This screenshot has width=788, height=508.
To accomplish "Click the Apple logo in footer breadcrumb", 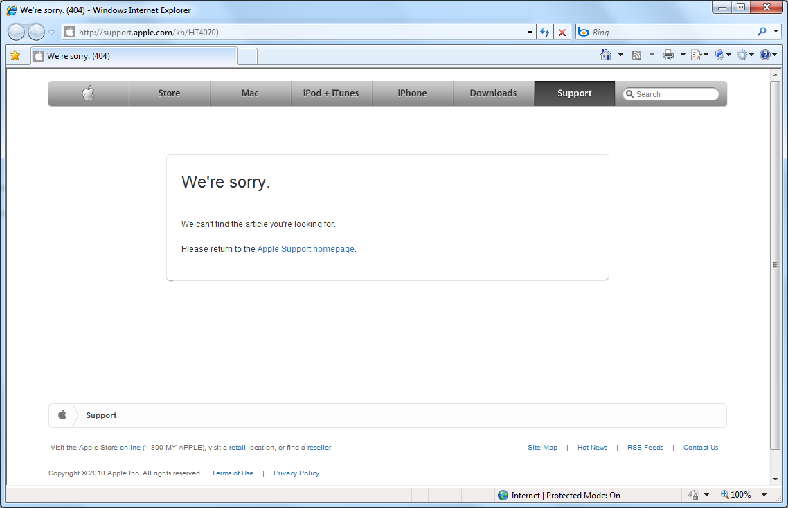I will pos(62,415).
